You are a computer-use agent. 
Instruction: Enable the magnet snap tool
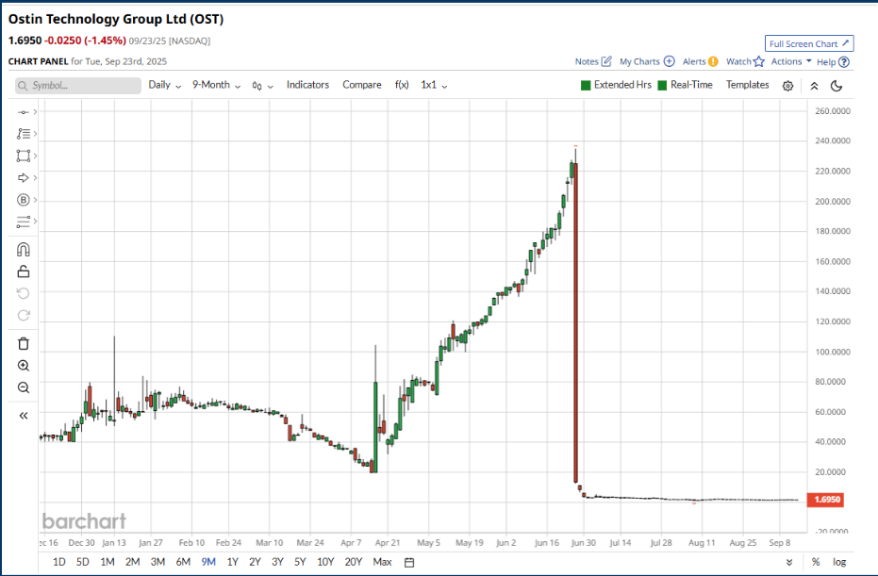click(x=24, y=250)
